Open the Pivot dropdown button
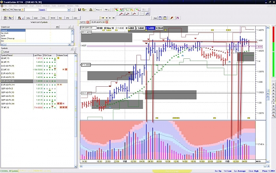 tap(99, 10)
